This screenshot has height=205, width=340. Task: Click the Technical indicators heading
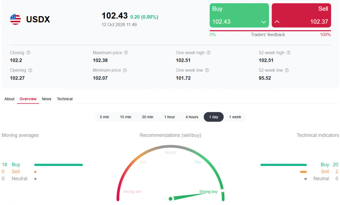318,135
